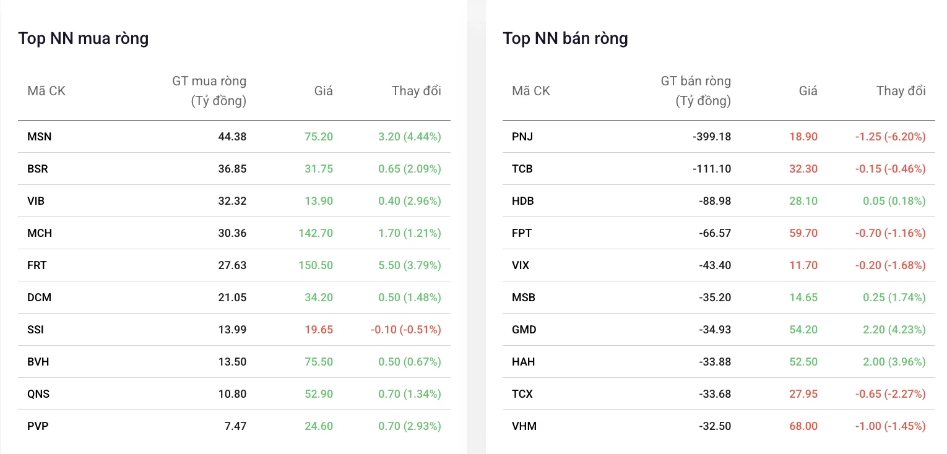The width and height of the screenshot is (947, 454).
Task: Click GMD change 2.20 (4.23%)
Action: [x=894, y=330]
